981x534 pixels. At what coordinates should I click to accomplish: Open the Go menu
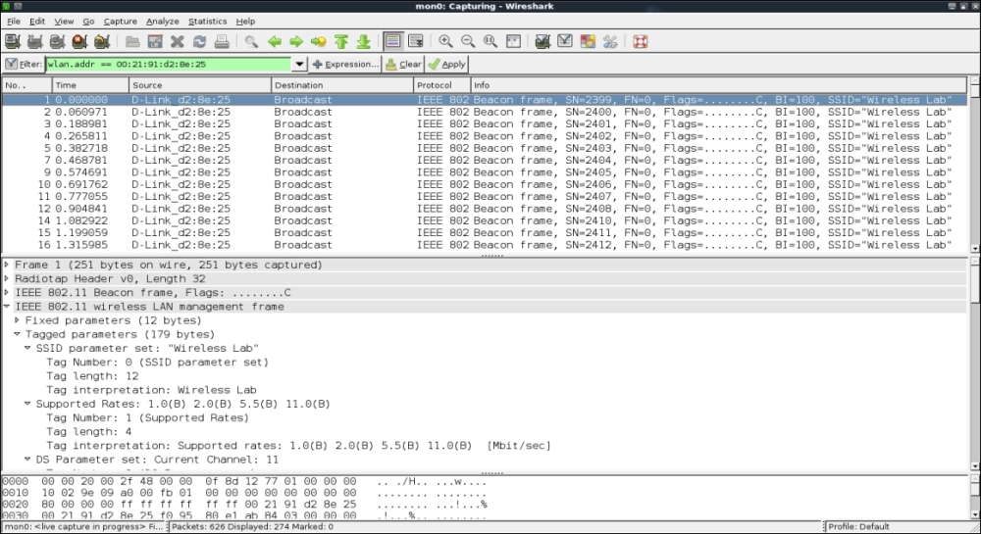pyautogui.click(x=88, y=22)
